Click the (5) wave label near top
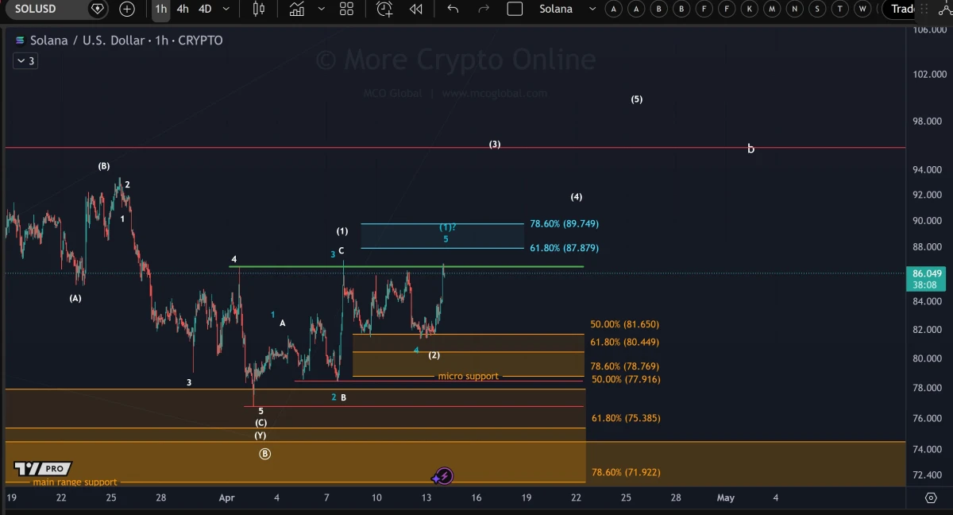This screenshot has width=953, height=515. point(637,99)
